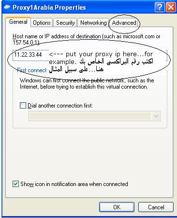
Task: Open the circled Advanced tab
Action: point(124,23)
